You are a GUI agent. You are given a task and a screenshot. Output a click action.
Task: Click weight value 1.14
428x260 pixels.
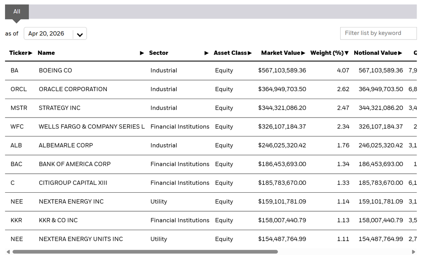(x=343, y=202)
